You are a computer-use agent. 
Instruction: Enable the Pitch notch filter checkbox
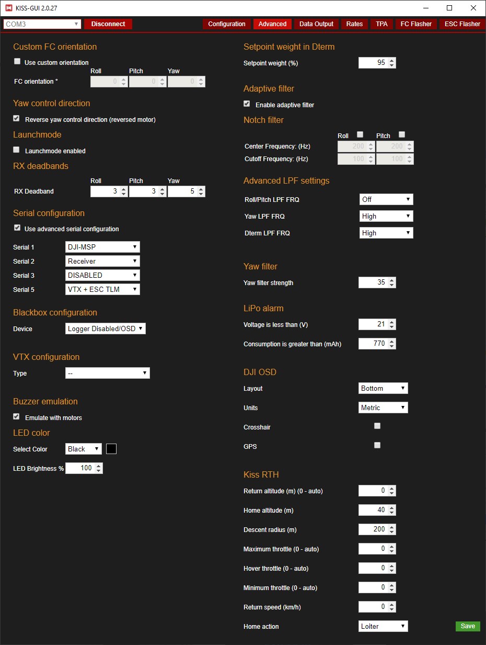[402, 135]
